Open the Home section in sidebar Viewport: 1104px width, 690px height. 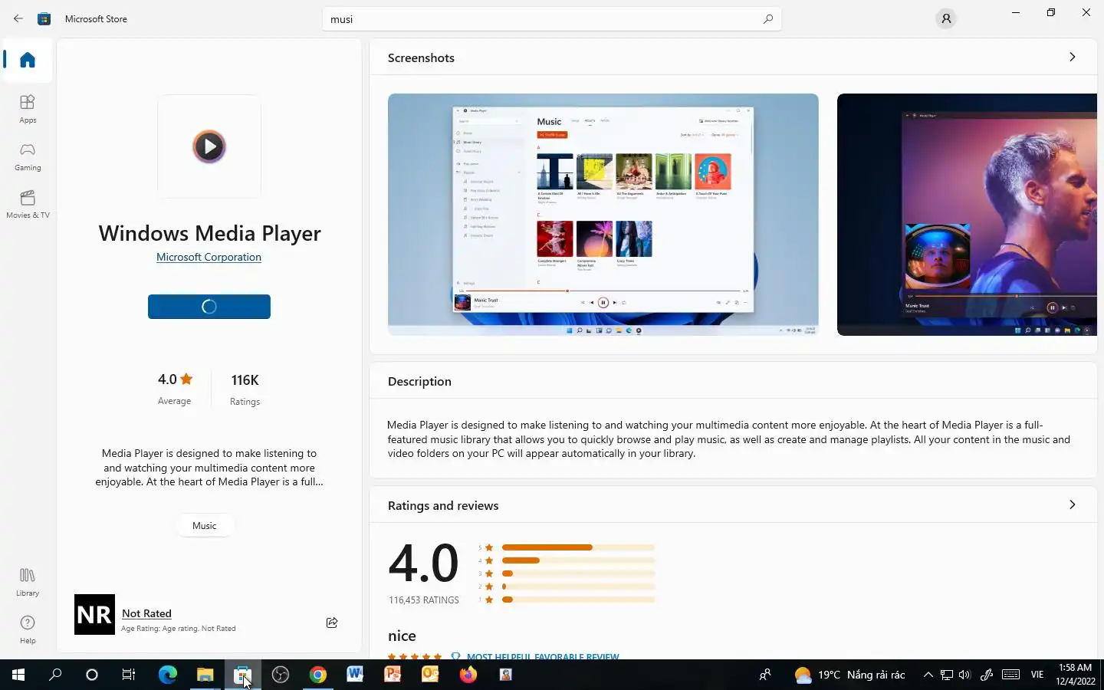(28, 60)
